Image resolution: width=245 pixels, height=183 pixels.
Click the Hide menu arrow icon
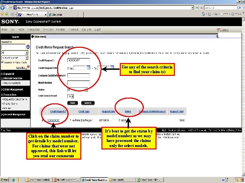pyautogui.click(x=33, y=37)
